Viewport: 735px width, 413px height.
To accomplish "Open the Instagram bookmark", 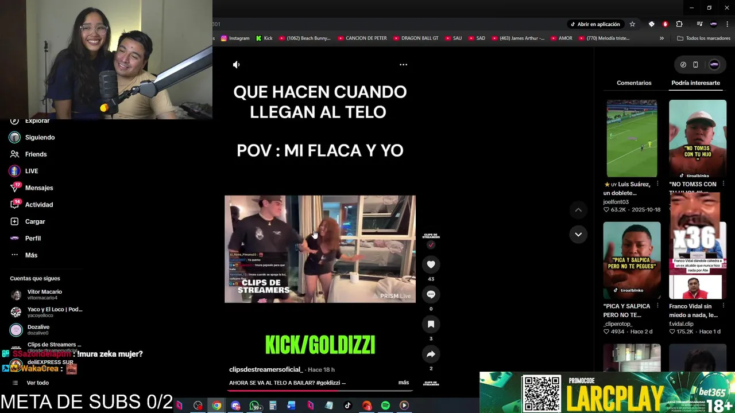I will coord(235,38).
